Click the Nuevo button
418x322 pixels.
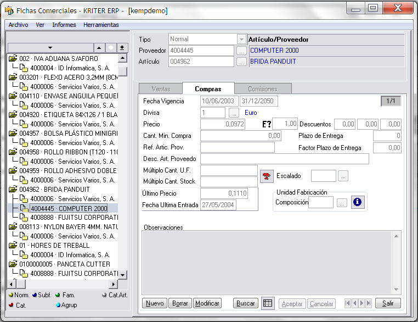pos(155,303)
